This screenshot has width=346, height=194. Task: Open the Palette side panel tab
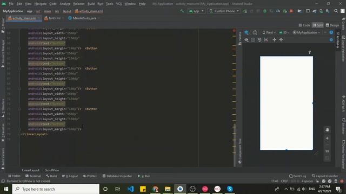click(240, 38)
